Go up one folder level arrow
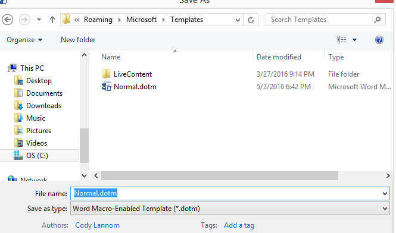Image resolution: width=396 pixels, height=233 pixels. point(52,20)
